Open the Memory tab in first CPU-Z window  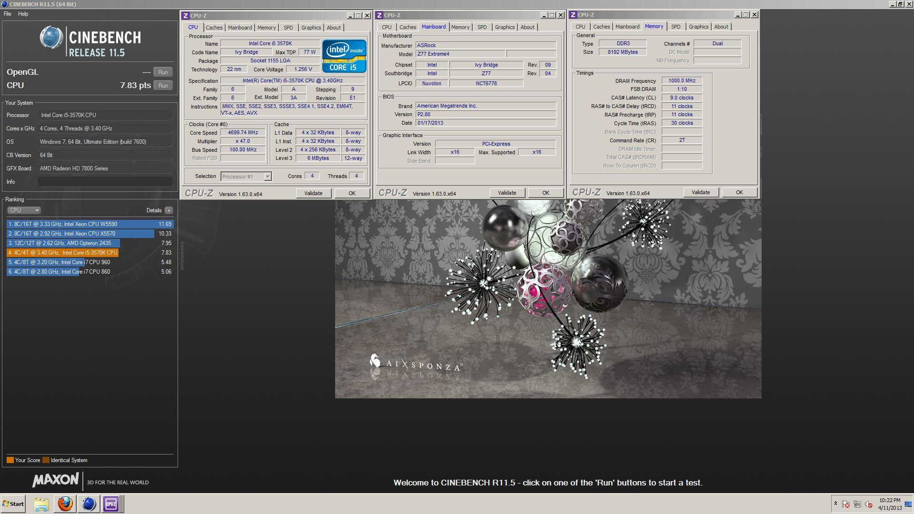click(x=266, y=28)
